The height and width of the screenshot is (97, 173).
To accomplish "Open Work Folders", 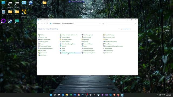I will (x=42, y=55).
